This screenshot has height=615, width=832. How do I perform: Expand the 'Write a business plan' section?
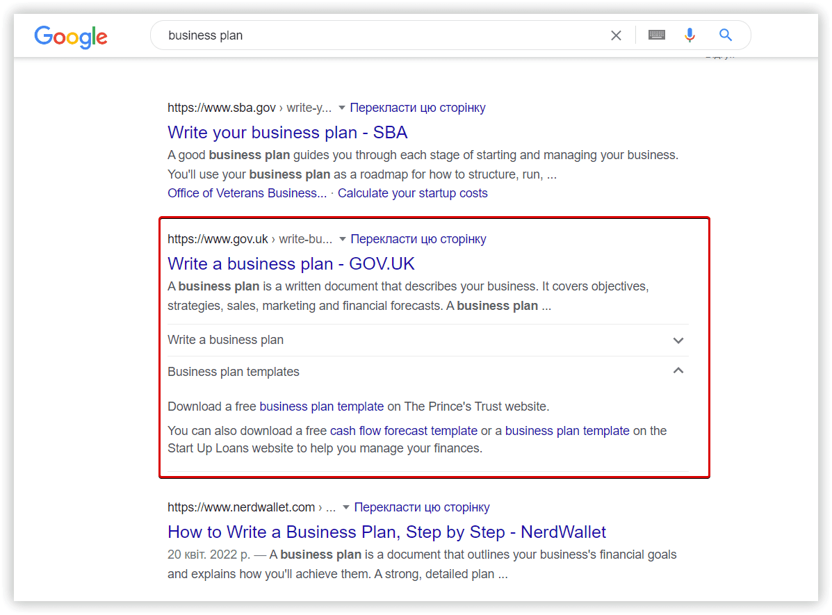(678, 341)
